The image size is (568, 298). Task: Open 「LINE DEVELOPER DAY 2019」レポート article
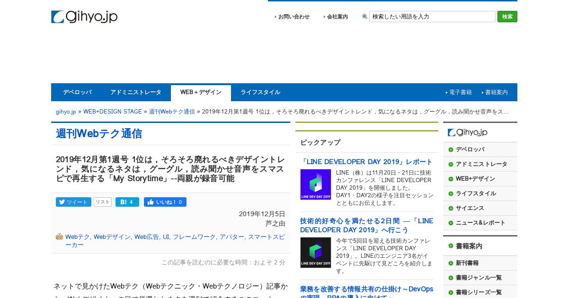tap(366, 162)
